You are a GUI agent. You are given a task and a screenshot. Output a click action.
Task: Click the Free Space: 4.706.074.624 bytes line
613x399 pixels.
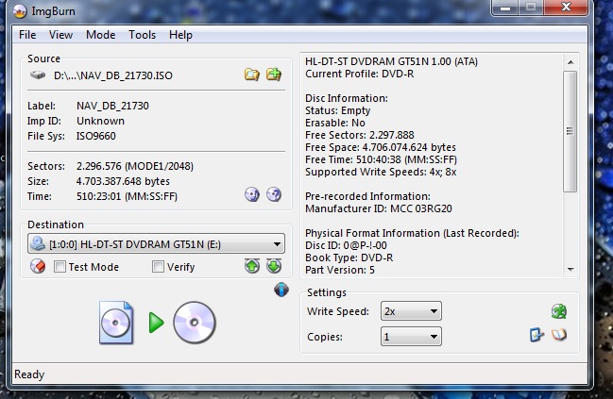click(x=381, y=147)
